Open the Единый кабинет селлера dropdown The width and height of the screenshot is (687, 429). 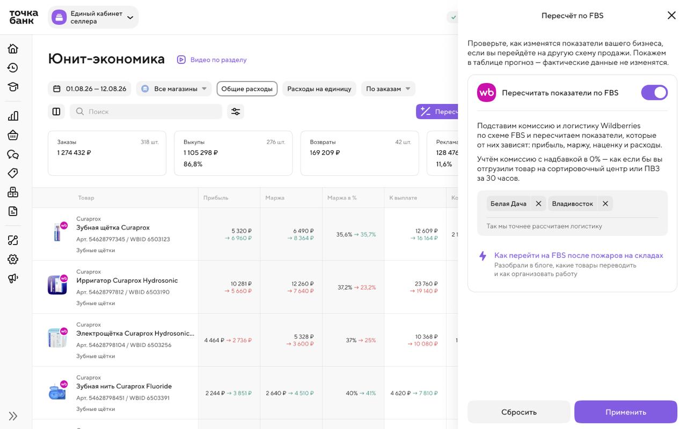(x=93, y=17)
